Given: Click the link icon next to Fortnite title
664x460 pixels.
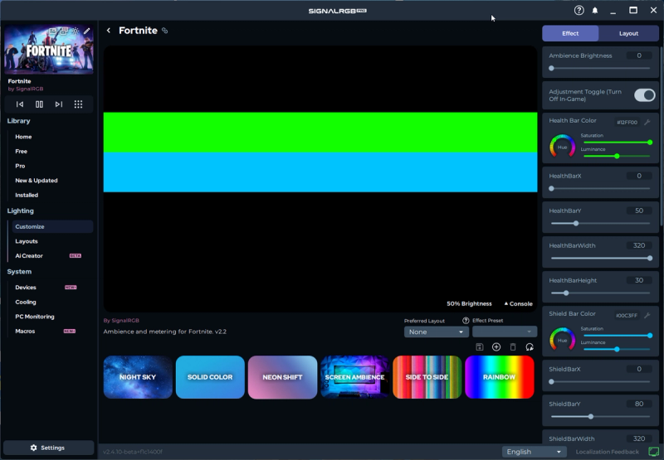Looking at the screenshot, I should pos(164,31).
